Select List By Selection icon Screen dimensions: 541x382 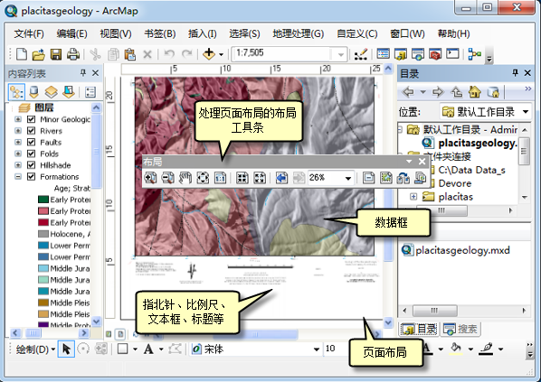coord(69,92)
